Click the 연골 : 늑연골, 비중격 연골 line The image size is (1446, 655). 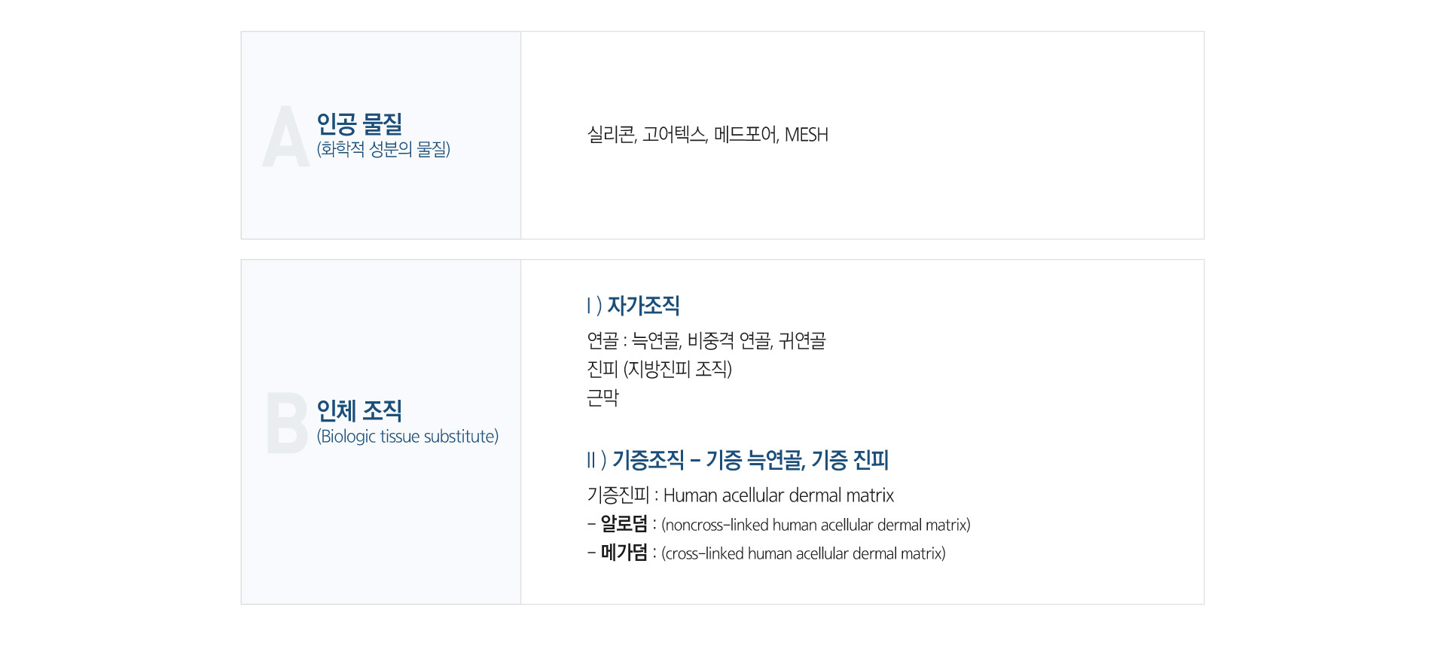706,341
